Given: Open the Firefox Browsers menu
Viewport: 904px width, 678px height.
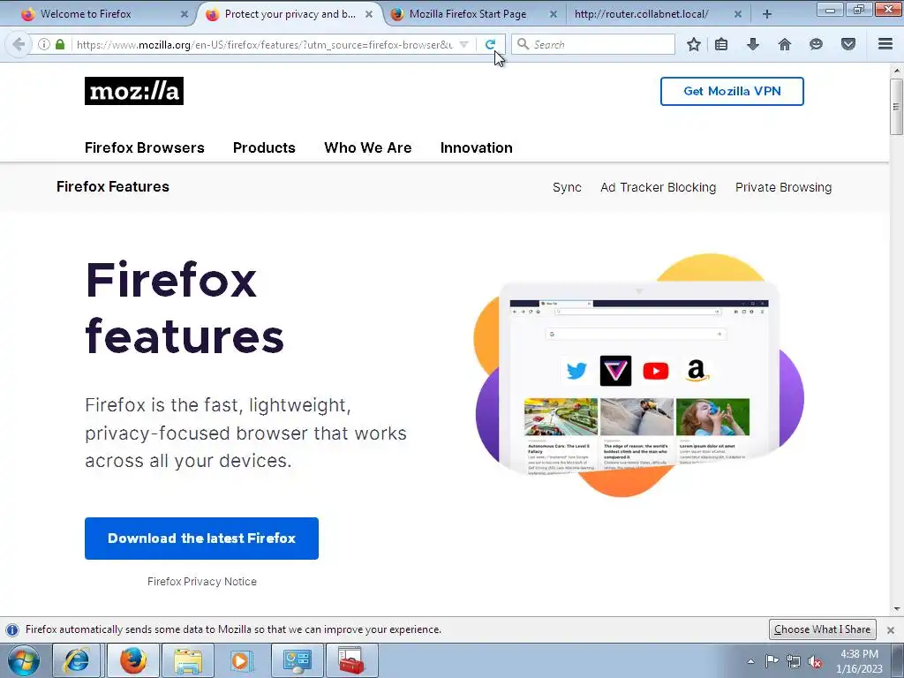Looking at the screenshot, I should (145, 147).
